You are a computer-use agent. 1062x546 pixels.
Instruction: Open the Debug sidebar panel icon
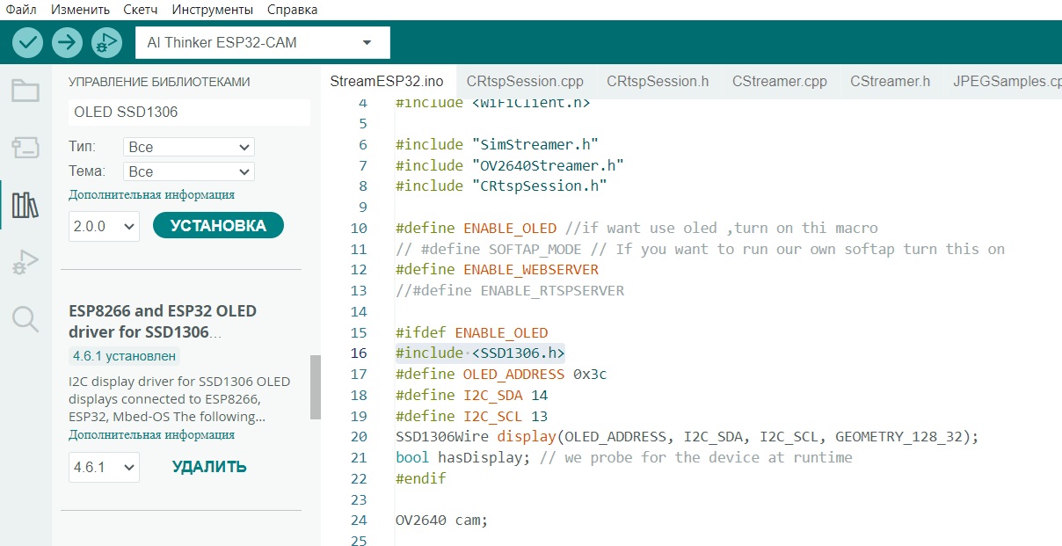(25, 262)
